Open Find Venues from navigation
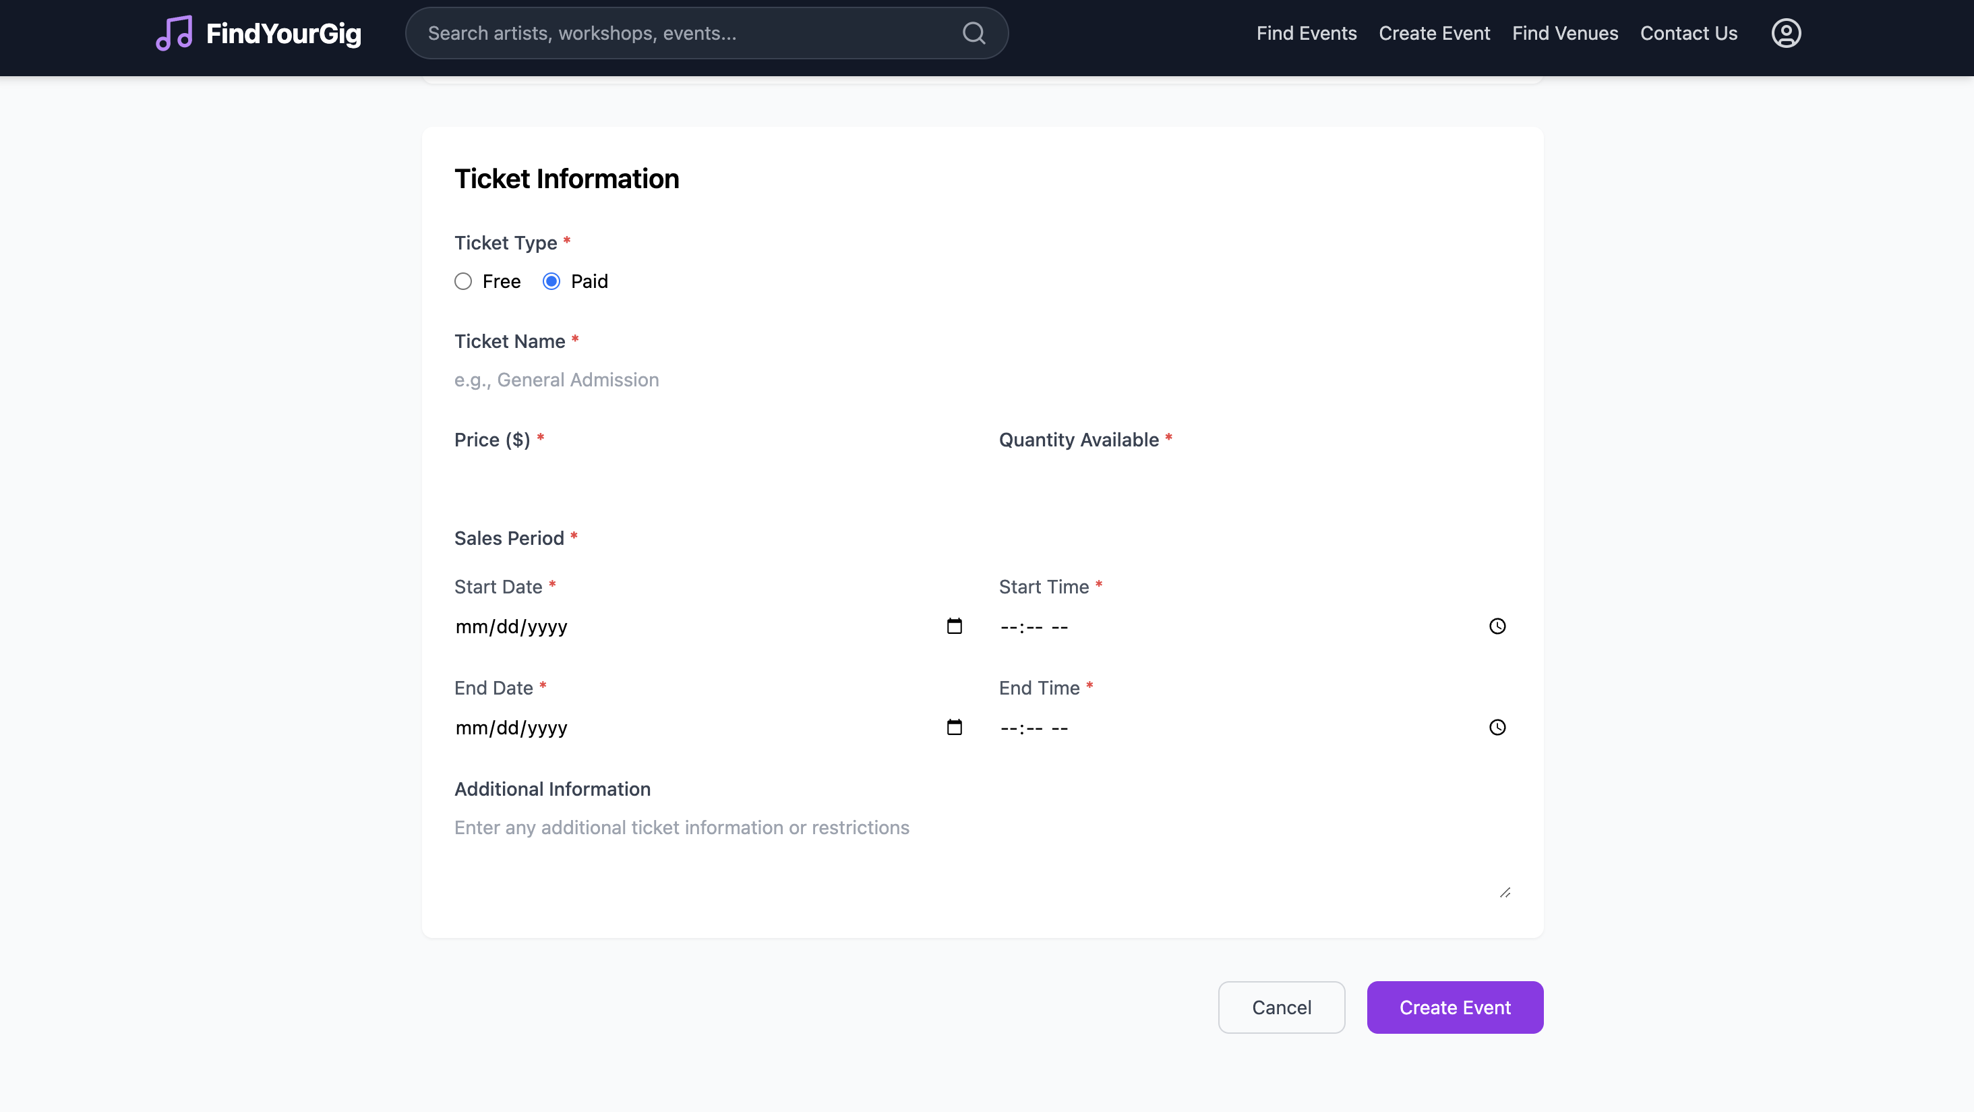 click(x=1565, y=34)
